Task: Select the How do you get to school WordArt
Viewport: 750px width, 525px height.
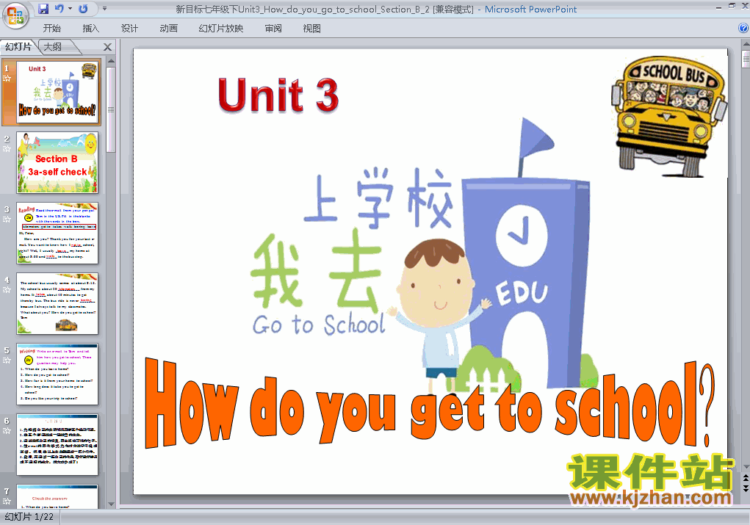Action: coord(430,404)
